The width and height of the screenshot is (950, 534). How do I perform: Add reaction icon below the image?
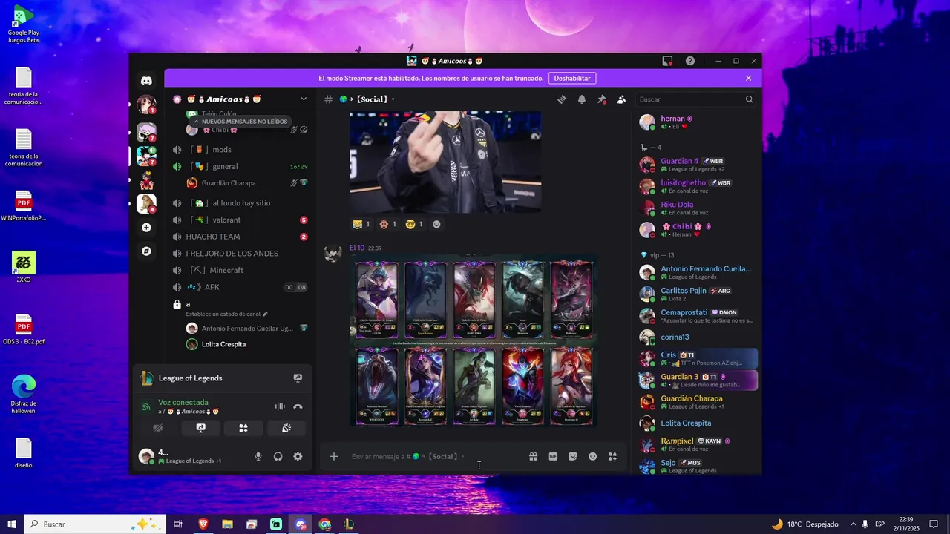point(436,224)
